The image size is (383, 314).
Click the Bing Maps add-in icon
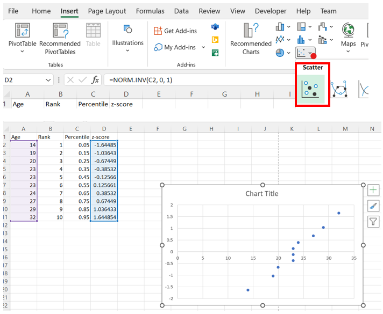coord(215,40)
